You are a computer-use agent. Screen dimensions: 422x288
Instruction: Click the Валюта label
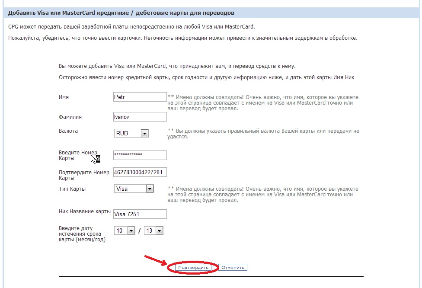[x=68, y=131]
